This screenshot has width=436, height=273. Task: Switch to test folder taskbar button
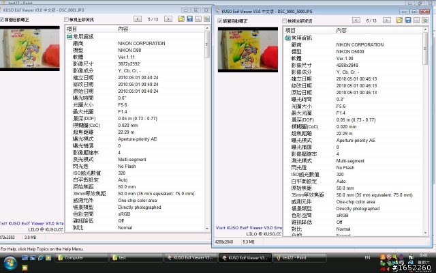(136, 258)
